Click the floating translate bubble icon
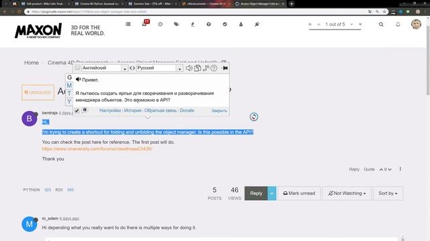Viewport: 430px width, 241px height. point(254,116)
